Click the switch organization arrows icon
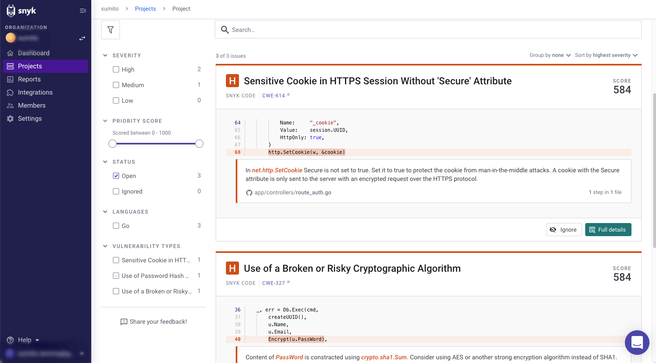 pos(82,38)
